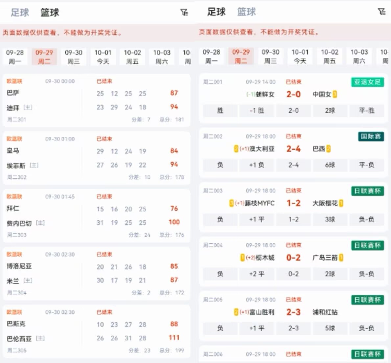Click score 2-4 澳大利亚 vs 巴西
Screen dimensions: 391x363
point(293,149)
